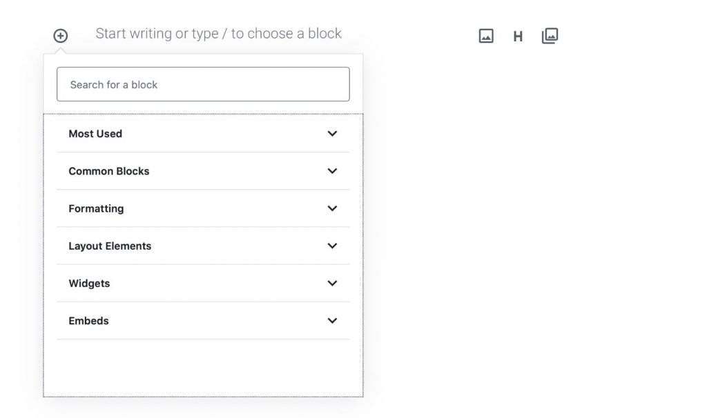Click the Embeds menu entry

[88, 320]
